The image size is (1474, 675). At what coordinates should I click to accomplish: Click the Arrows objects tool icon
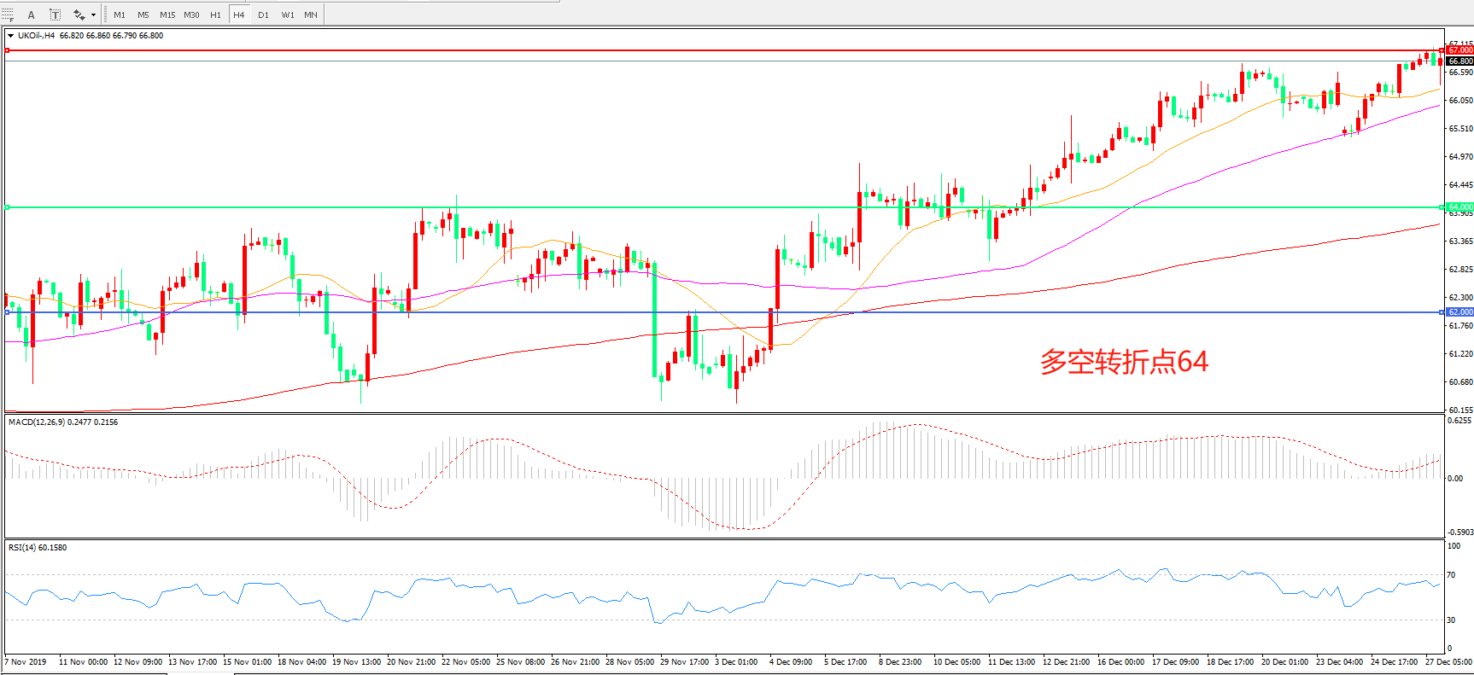79,15
